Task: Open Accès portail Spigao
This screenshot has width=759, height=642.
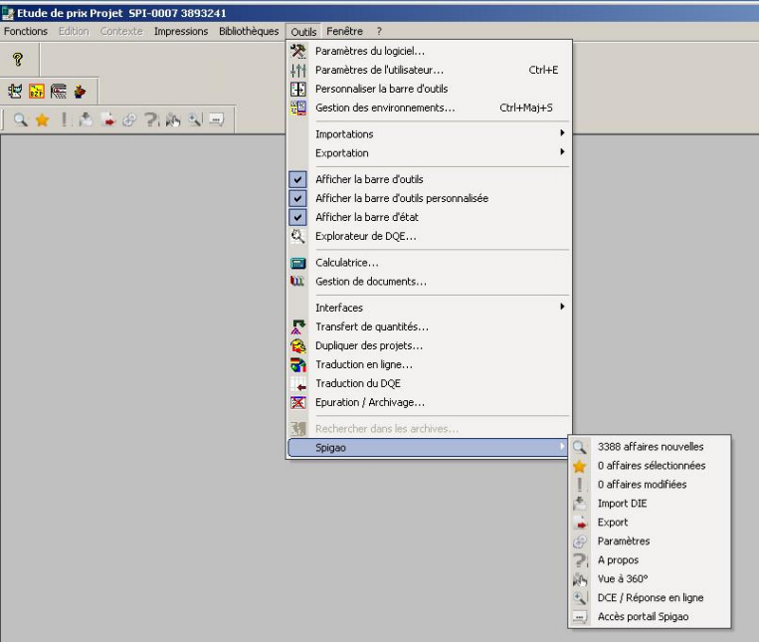Action: (650, 616)
